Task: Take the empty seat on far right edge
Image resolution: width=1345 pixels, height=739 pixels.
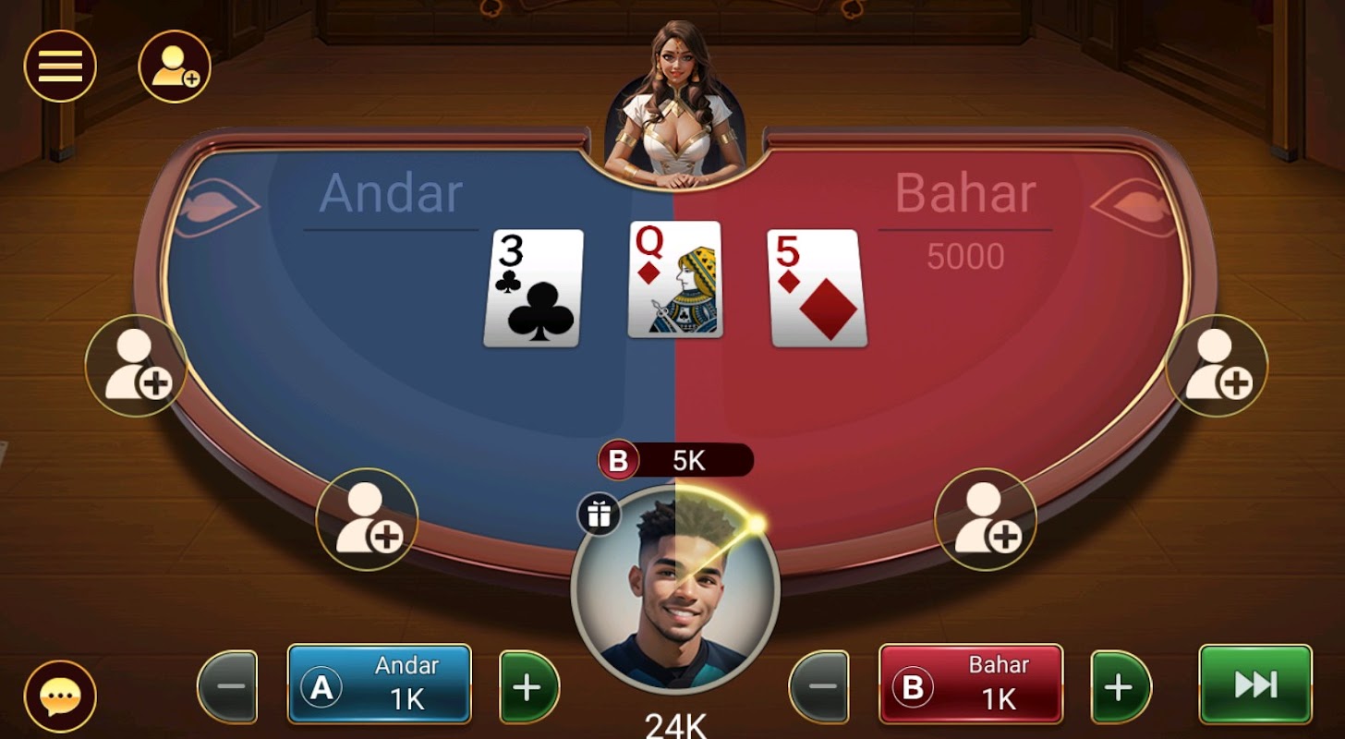Action: pyautogui.click(x=1217, y=366)
